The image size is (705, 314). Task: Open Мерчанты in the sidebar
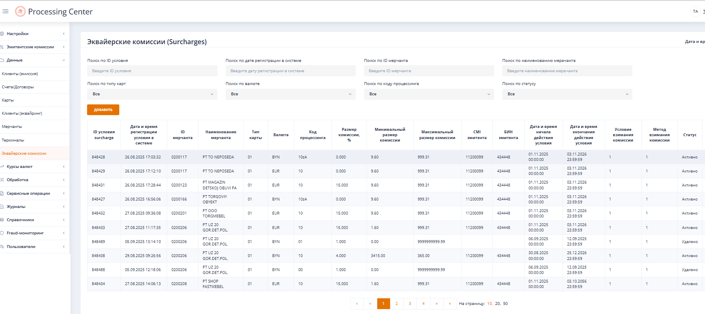[x=12, y=127]
